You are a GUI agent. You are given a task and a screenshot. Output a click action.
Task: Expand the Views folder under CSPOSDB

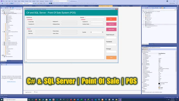coord(4,24)
